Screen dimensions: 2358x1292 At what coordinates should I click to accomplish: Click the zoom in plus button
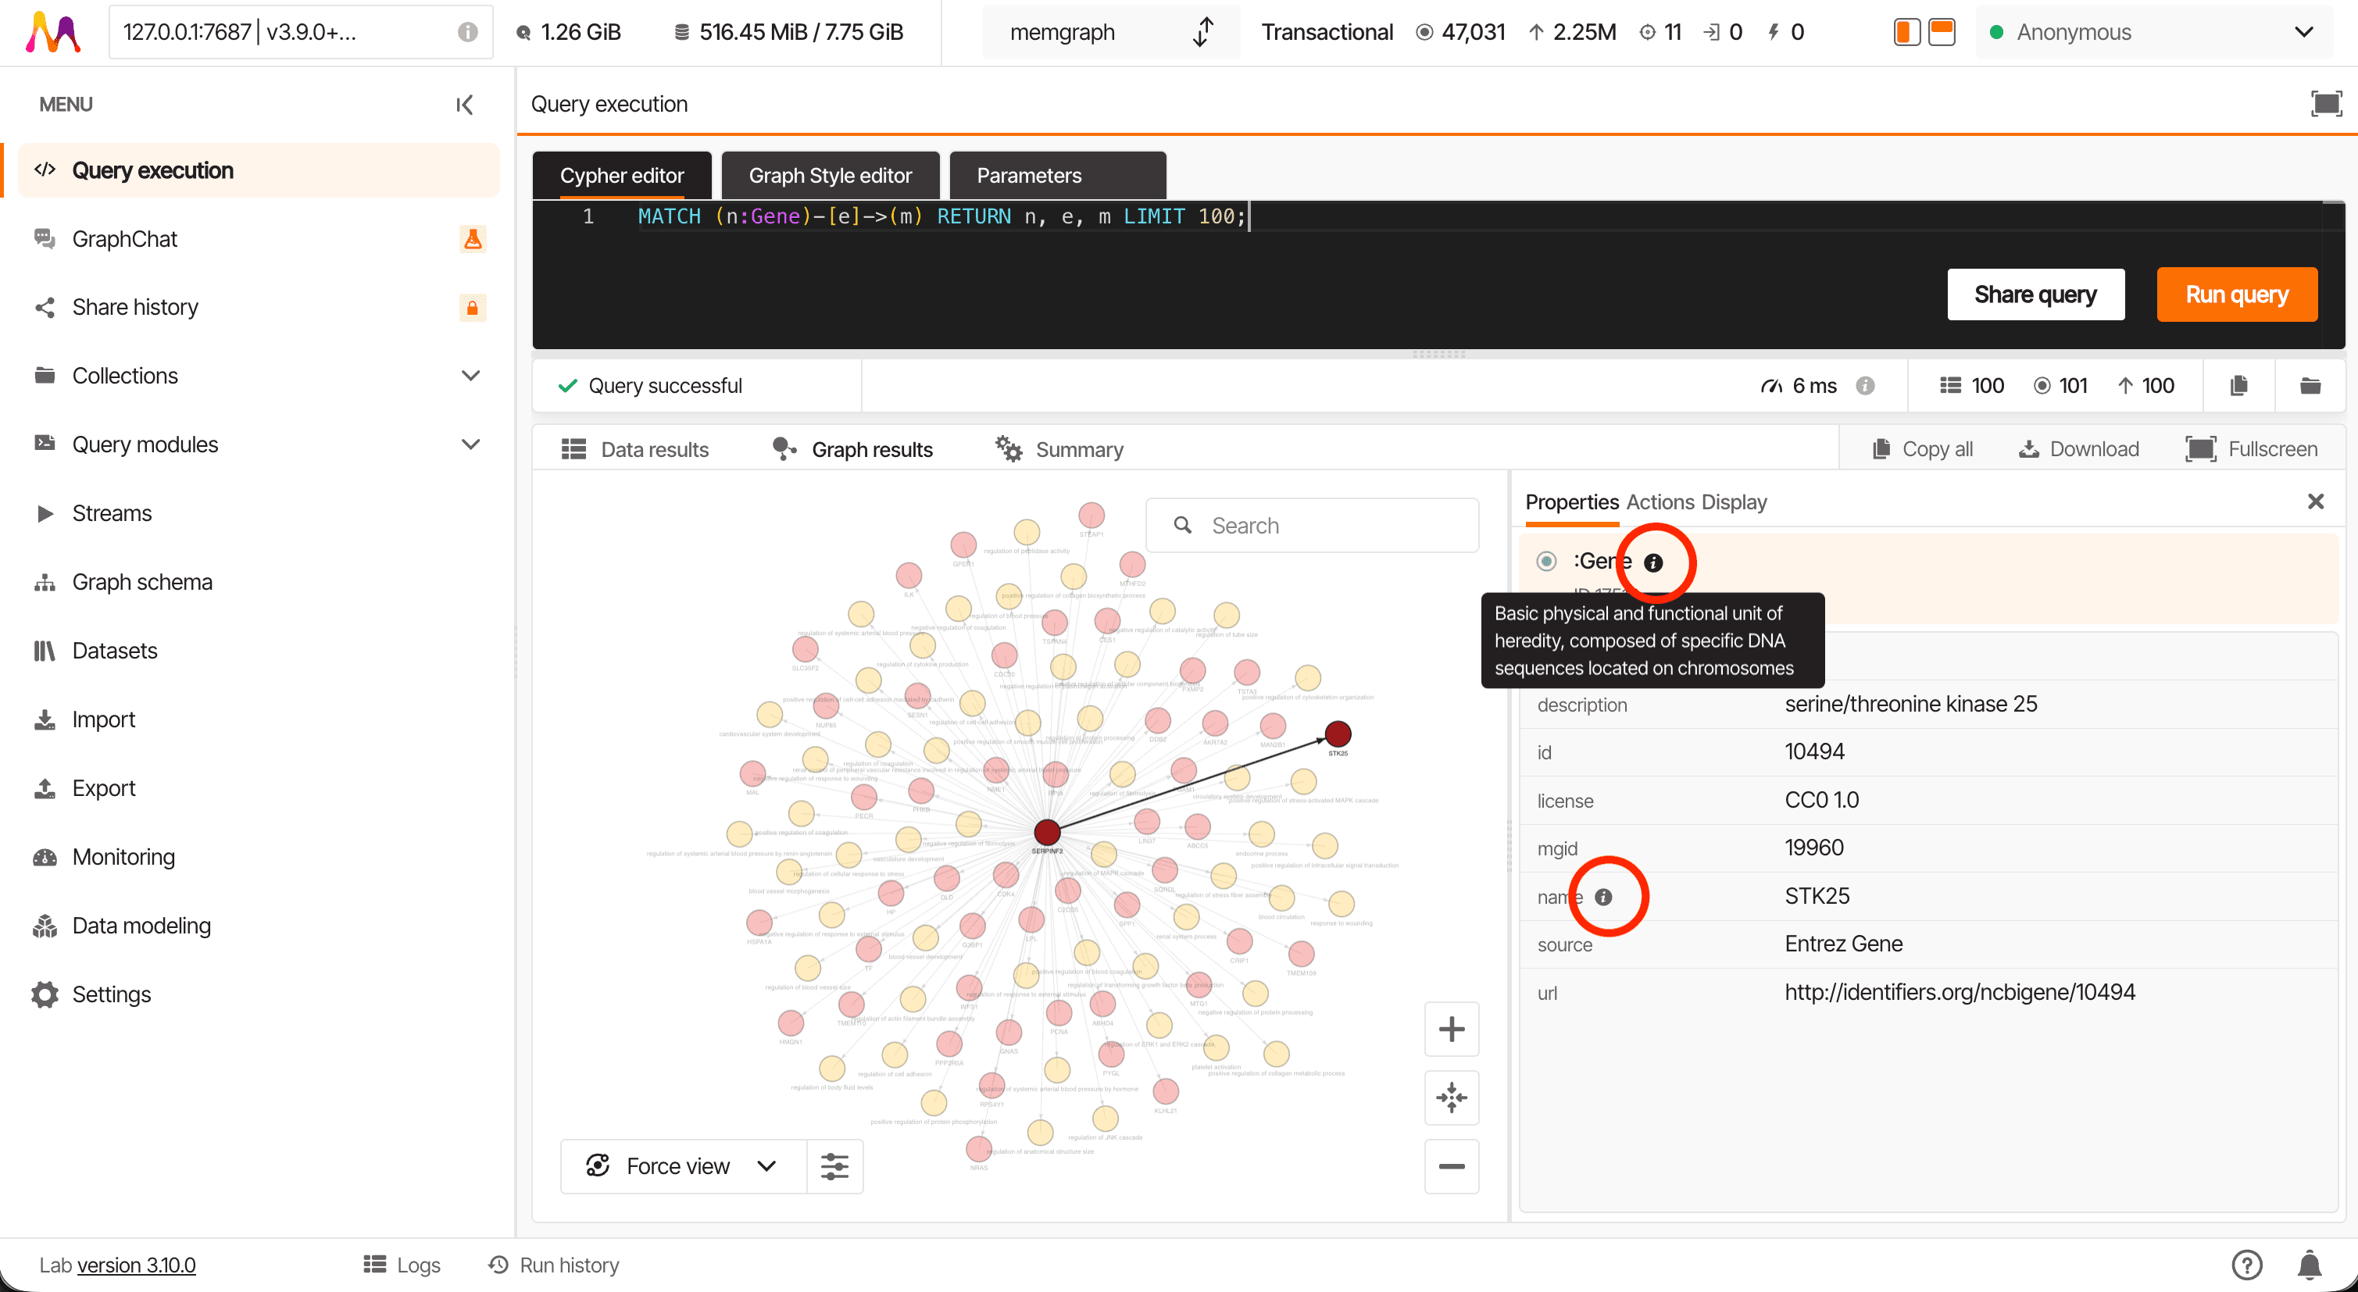click(1451, 1029)
